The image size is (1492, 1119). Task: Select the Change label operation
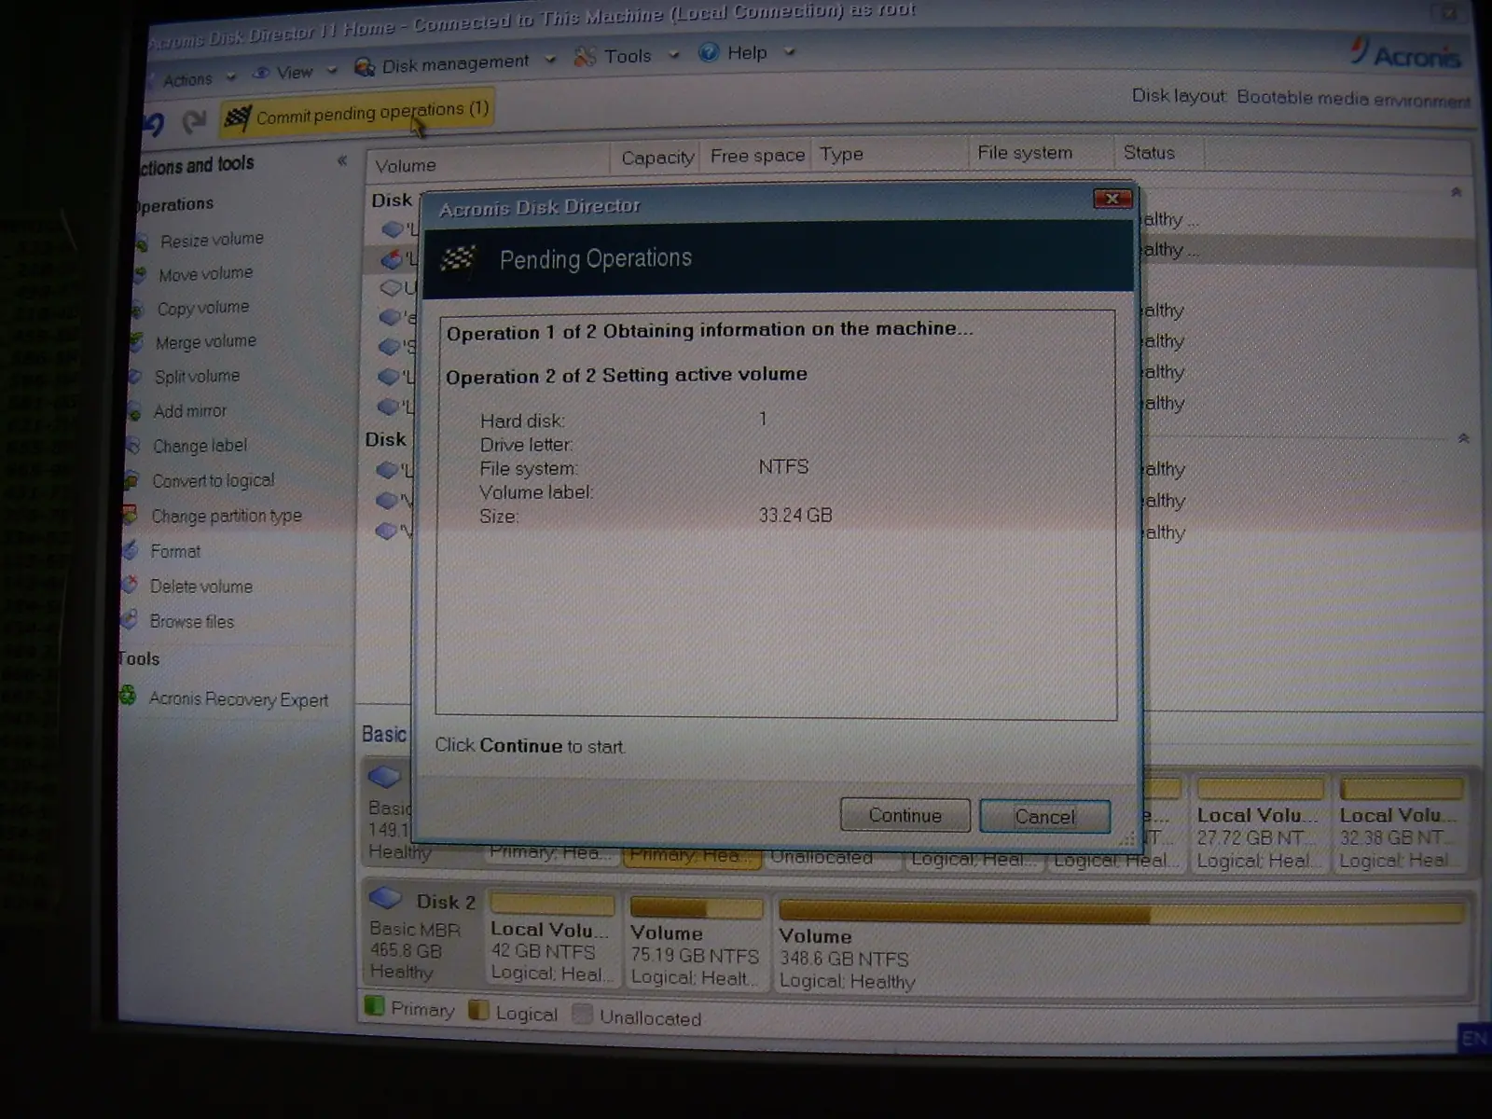[200, 446]
